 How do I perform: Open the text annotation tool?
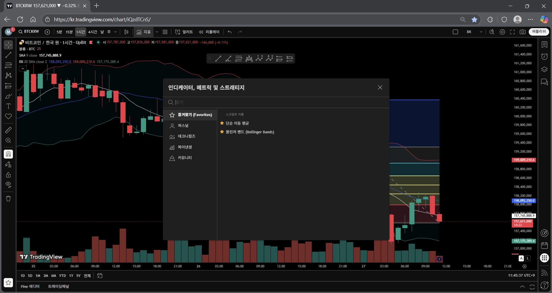[8, 106]
